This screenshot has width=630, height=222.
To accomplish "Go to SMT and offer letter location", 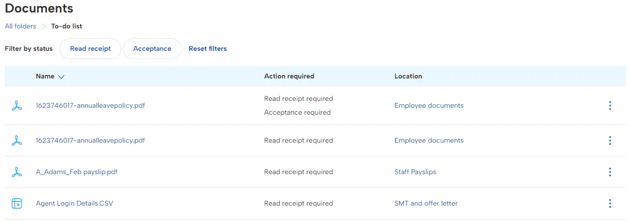I will [426, 203].
